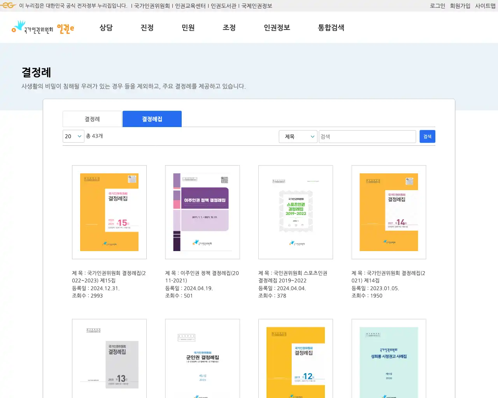Image resolution: width=498 pixels, height=398 pixels.
Task: Open the 진정 menu
Action: tap(147, 28)
